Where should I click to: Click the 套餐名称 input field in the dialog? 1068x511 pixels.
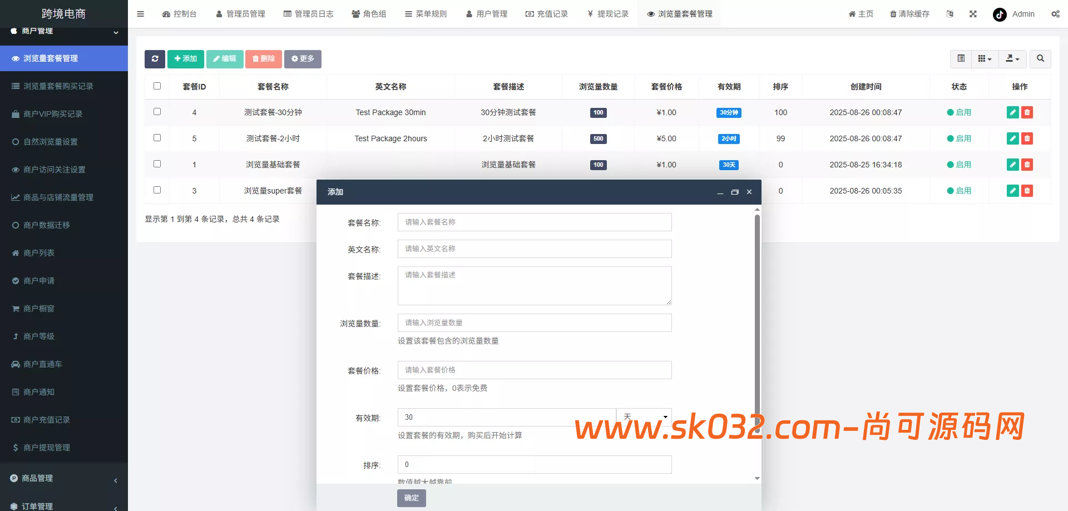tap(534, 222)
